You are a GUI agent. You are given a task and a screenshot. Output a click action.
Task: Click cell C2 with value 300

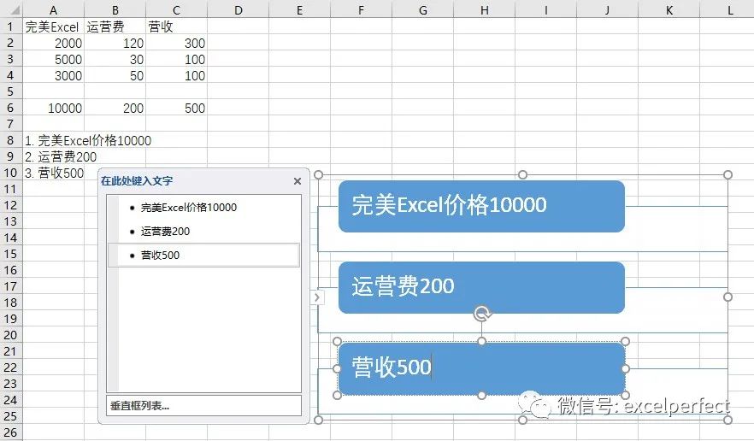point(176,43)
